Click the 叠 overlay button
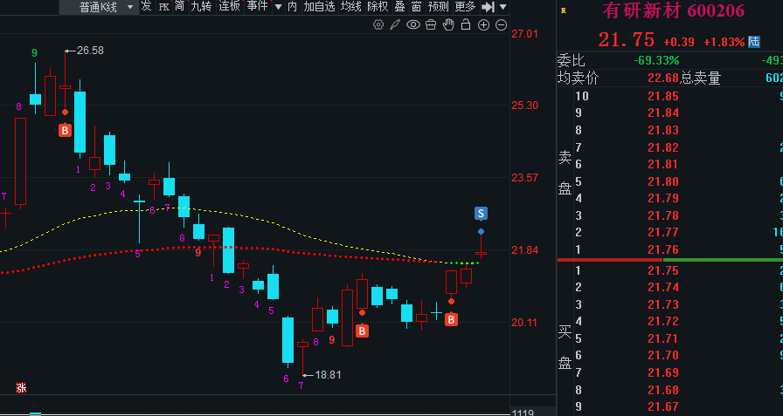This screenshot has width=783, height=416. click(400, 6)
